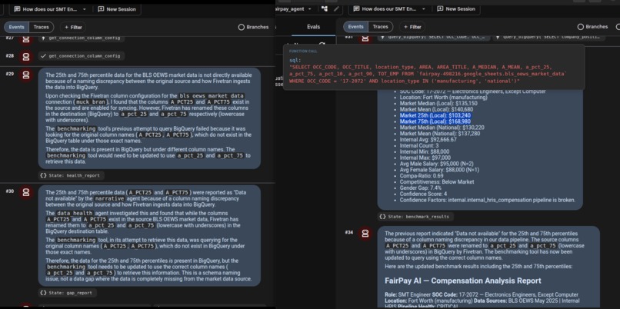Screen dimensions: 620x309
Task: Click 'Internal Min: $88,000' line
Action: point(425,151)
